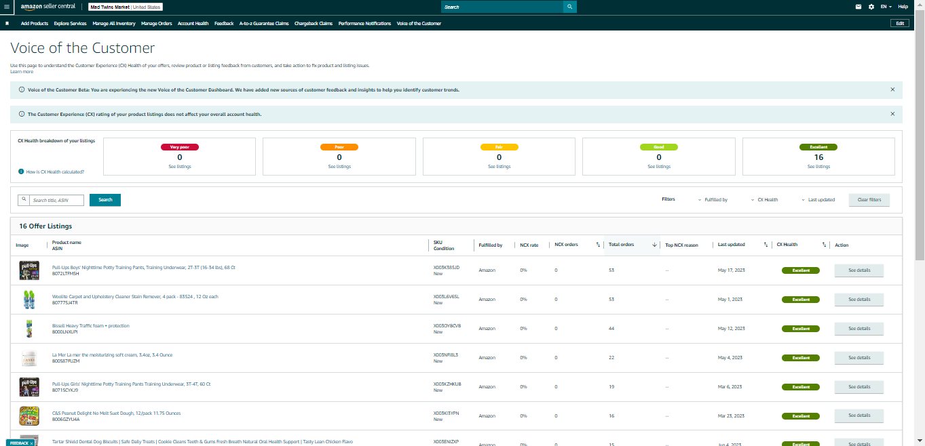This screenshot has width=925, height=446.
Task: See details for Woolite Carpet cleaner
Action: tap(859, 299)
